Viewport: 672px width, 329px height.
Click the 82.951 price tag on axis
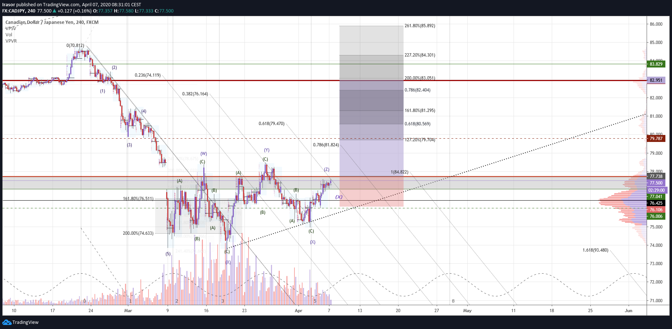click(656, 80)
